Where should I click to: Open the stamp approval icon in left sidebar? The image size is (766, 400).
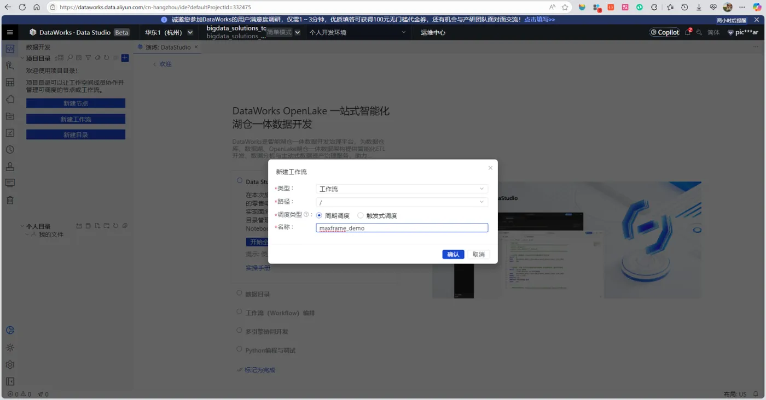[10, 167]
